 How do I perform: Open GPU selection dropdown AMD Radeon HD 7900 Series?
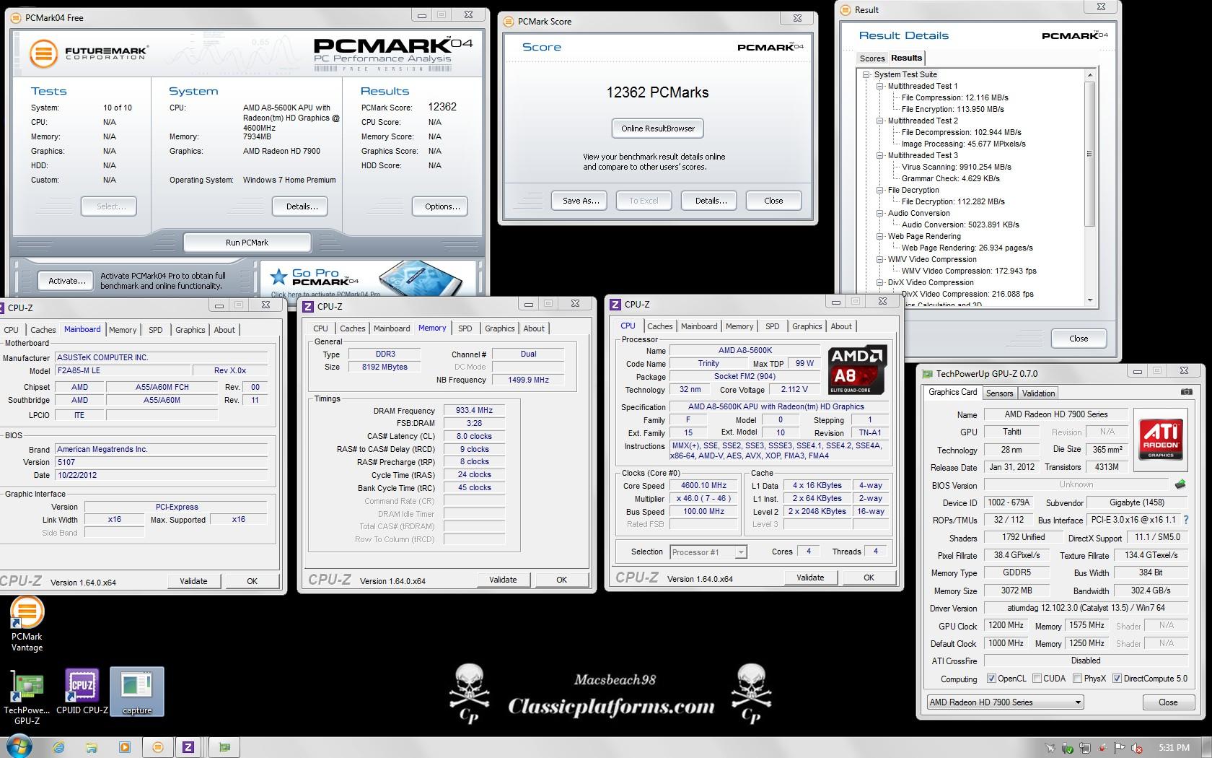point(1006,702)
